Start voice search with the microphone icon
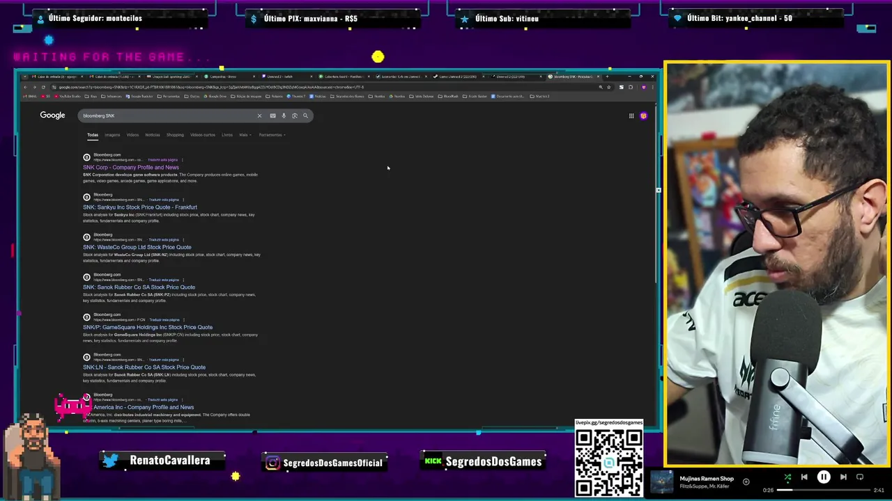Screen dimensions: 892x501 click(284, 116)
